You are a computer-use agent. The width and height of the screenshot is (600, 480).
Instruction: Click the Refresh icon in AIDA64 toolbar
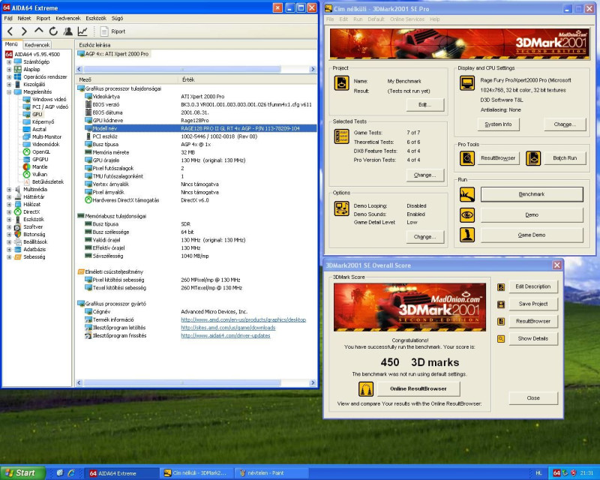[x=53, y=31]
